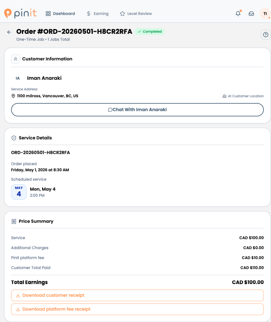Go back with the left arrow
Screen dimensions: 271x322
point(9,32)
